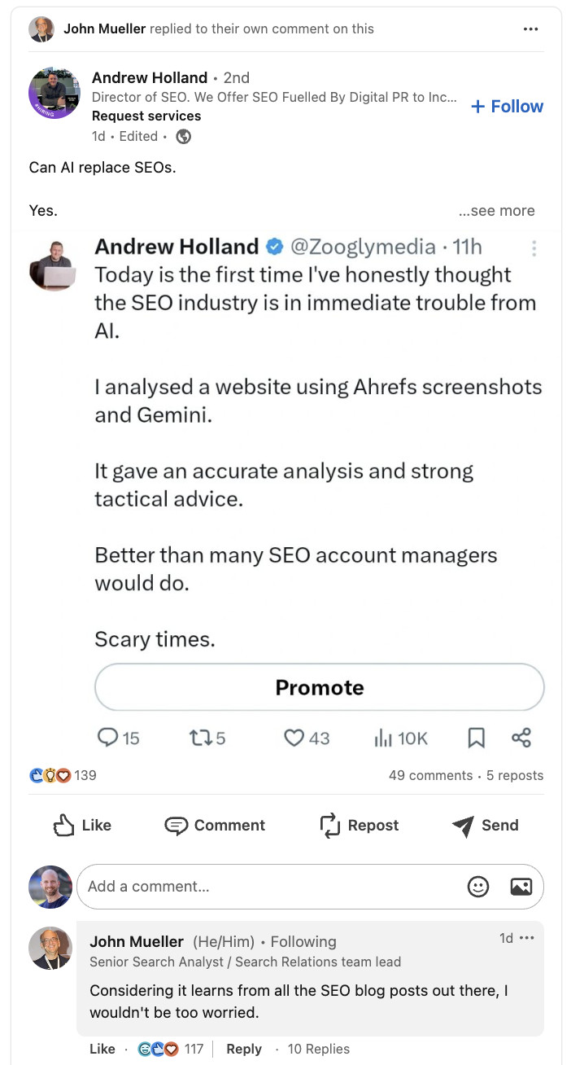
Task: Click the reply bubble icon showing 15 replies
Action: coord(110,738)
